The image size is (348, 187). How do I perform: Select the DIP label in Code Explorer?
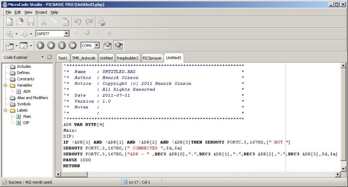pos(26,123)
